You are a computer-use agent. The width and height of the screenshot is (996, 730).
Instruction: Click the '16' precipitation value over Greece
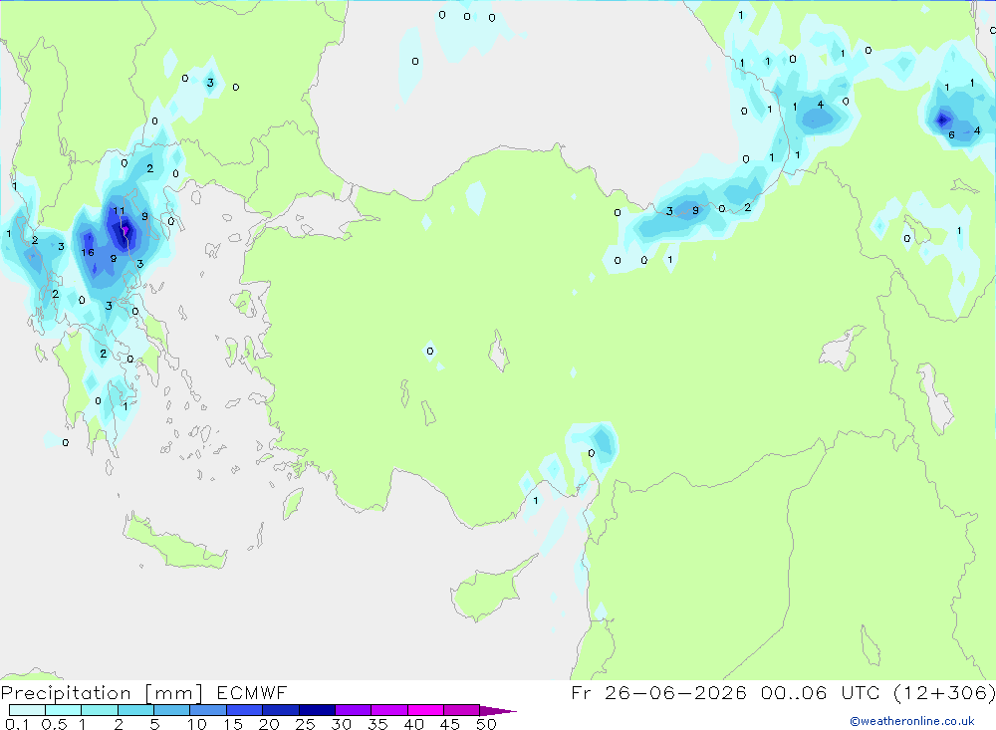[x=88, y=252]
